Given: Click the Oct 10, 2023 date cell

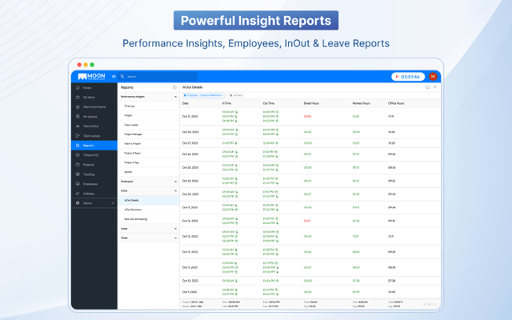Looking at the screenshot, I should tap(190, 281).
